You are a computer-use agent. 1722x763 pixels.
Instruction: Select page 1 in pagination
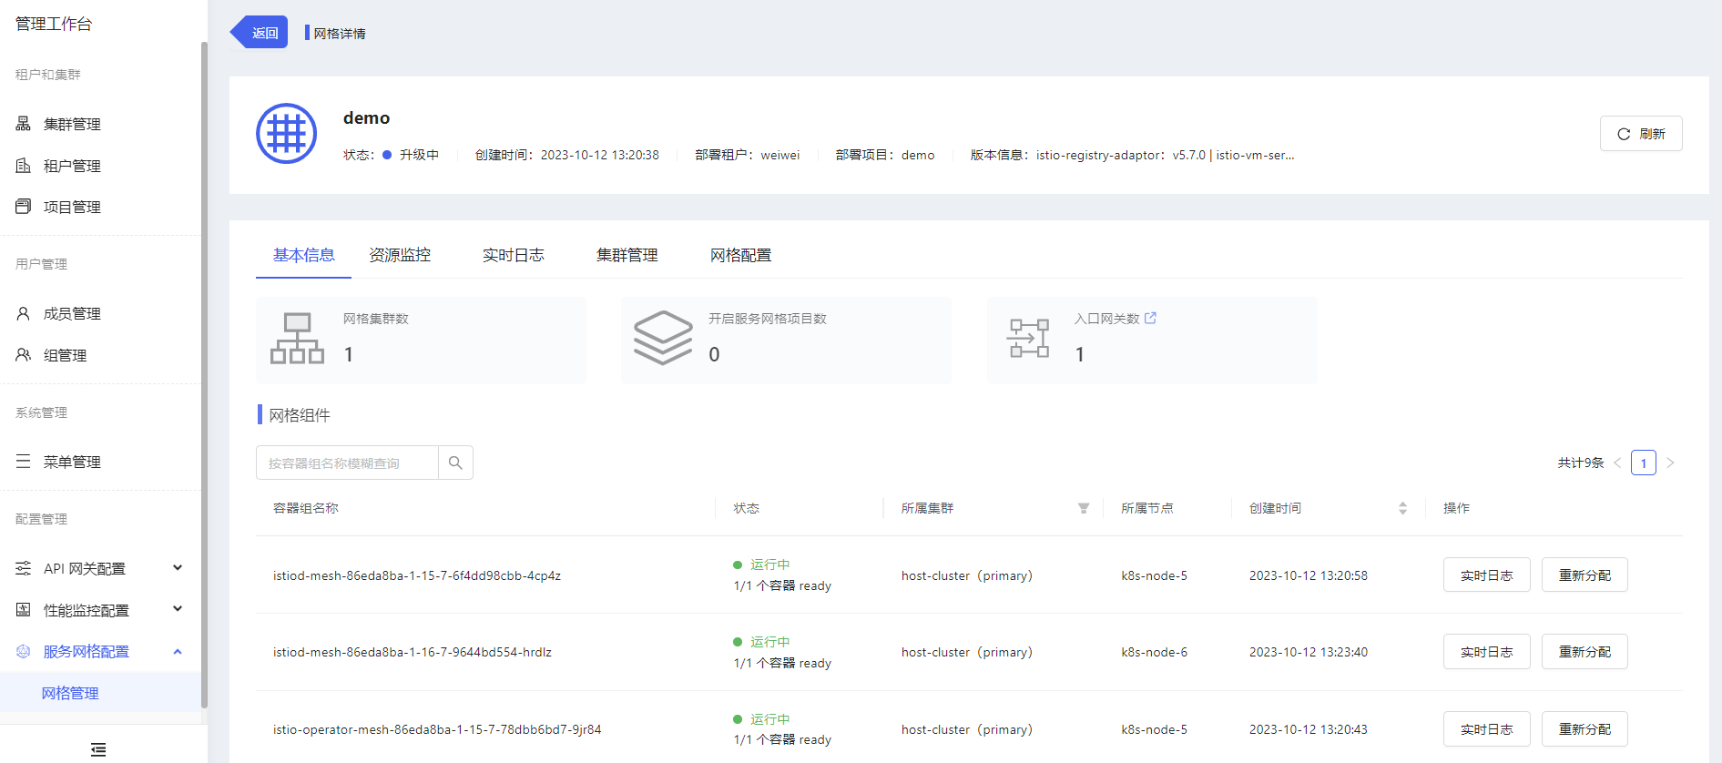[1644, 463]
